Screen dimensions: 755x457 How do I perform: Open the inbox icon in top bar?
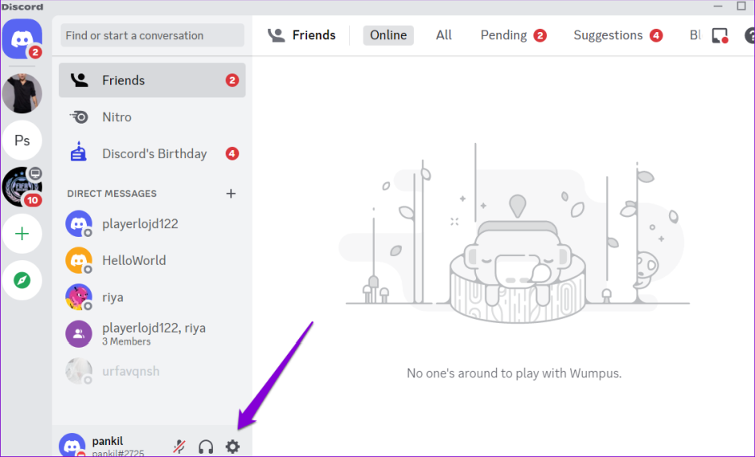click(x=720, y=35)
